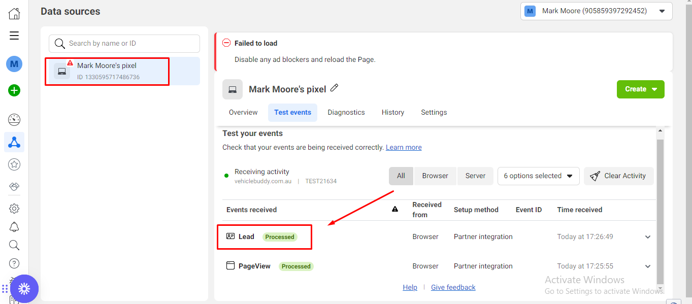The image size is (692, 304).
Task: Open the star custom conversions icon
Action: pyautogui.click(x=14, y=164)
